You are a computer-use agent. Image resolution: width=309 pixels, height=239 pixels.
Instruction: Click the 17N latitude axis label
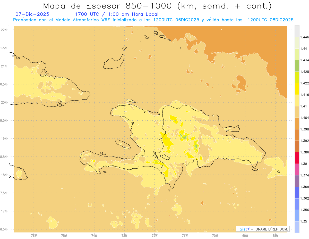tap(4, 211)
